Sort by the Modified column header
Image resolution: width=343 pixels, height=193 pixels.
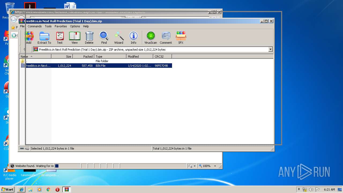coord(140,57)
